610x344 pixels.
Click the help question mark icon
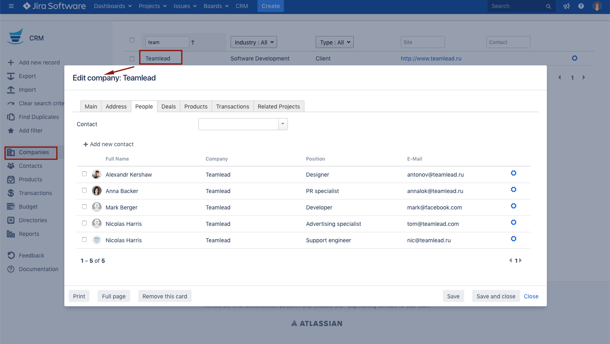tap(581, 6)
